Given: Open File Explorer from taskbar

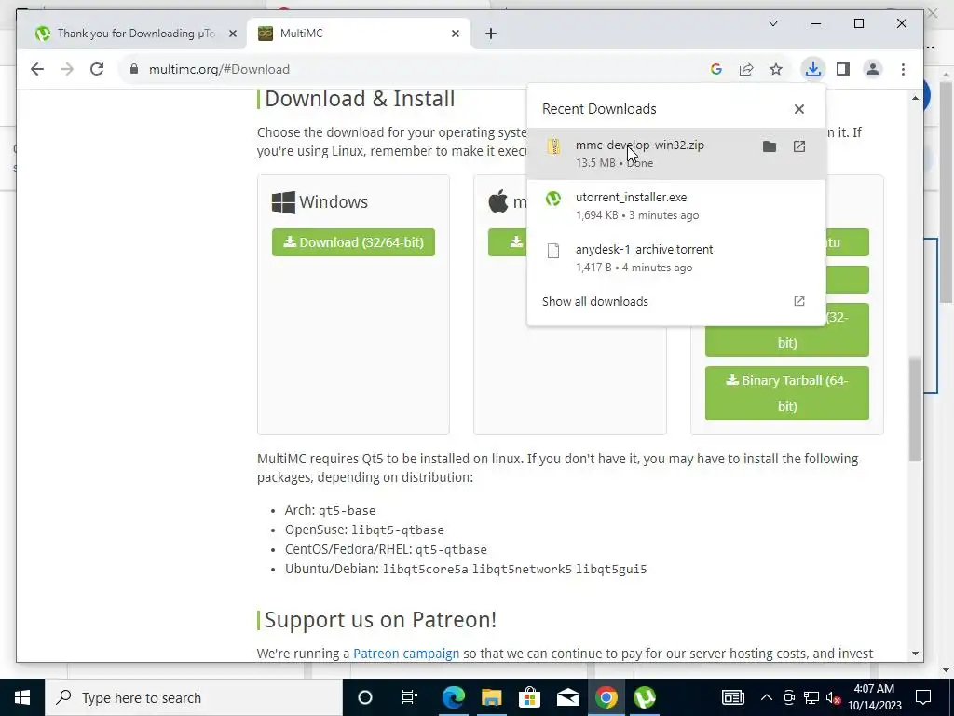Looking at the screenshot, I should 492,697.
